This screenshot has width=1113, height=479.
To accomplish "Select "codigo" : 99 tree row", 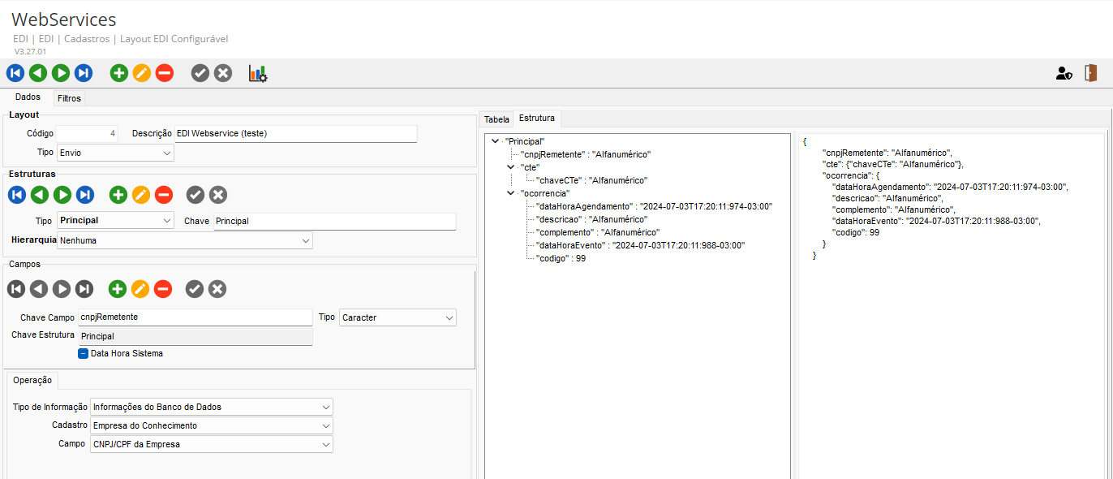I will [561, 258].
